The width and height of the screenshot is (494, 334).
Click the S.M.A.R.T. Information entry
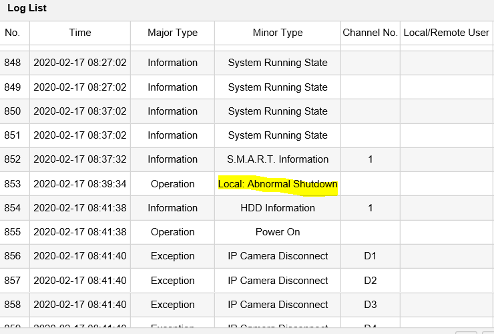point(278,159)
